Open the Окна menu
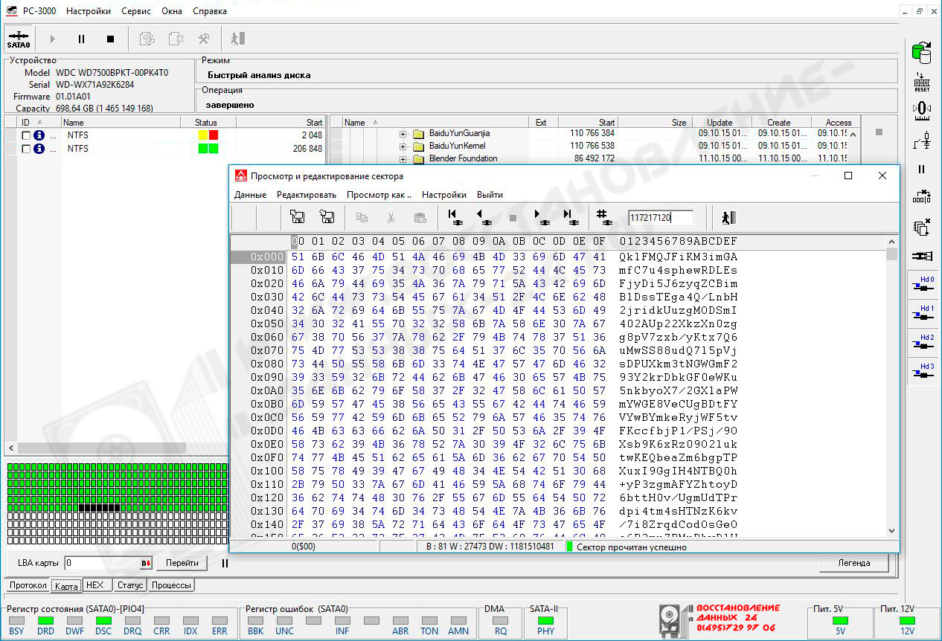The image size is (942, 641). (172, 11)
